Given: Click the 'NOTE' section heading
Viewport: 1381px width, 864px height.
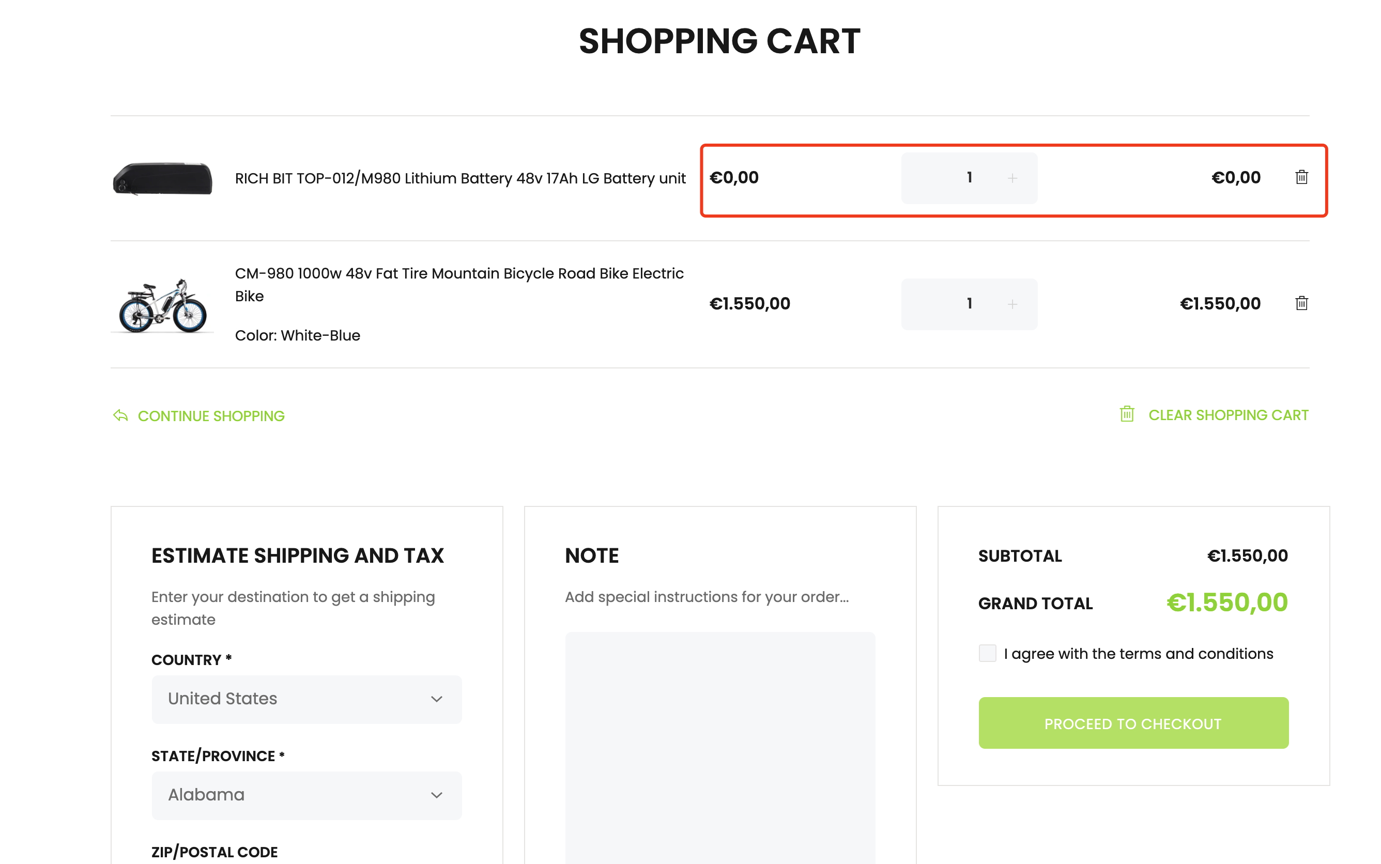Looking at the screenshot, I should click(x=591, y=556).
